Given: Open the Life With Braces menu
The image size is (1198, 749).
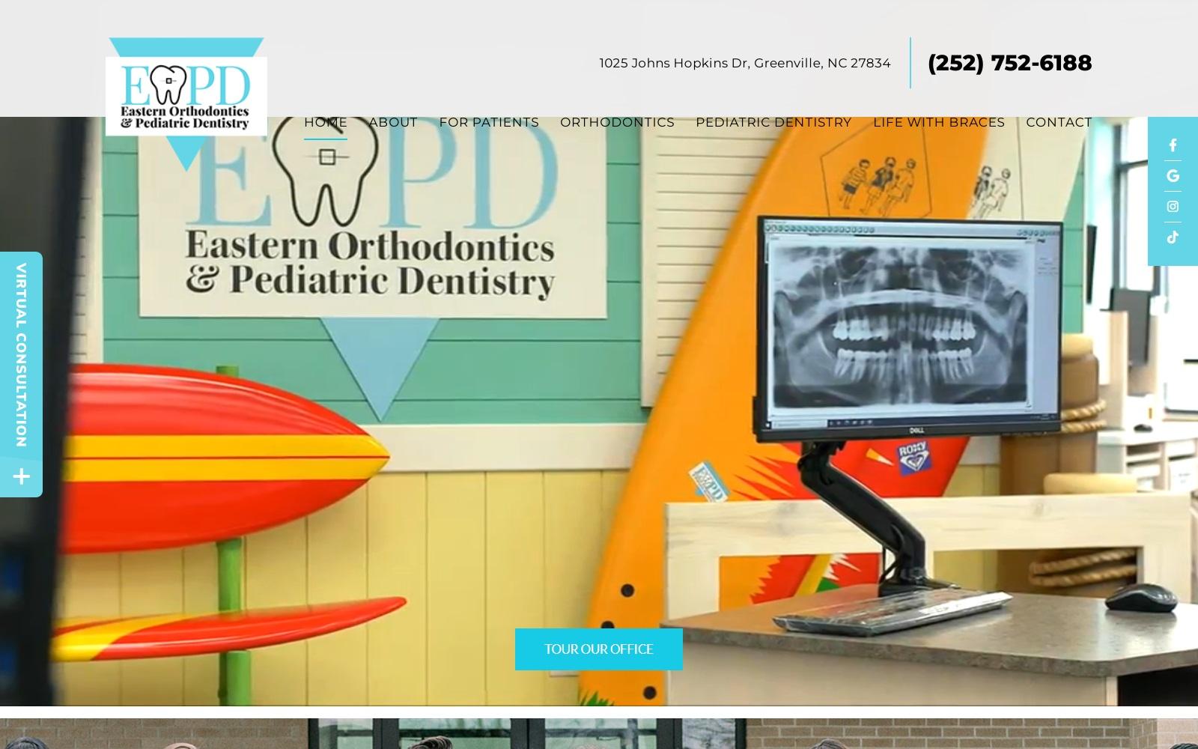Looking at the screenshot, I should (x=939, y=122).
